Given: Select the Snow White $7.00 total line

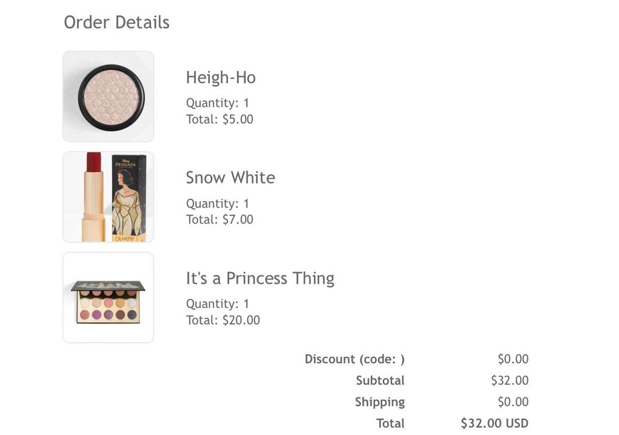Looking at the screenshot, I should [x=219, y=219].
